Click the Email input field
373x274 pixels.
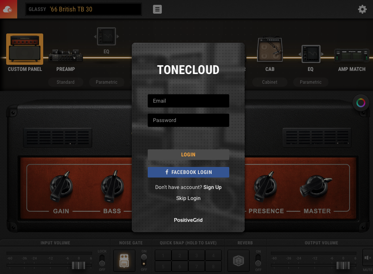click(188, 101)
